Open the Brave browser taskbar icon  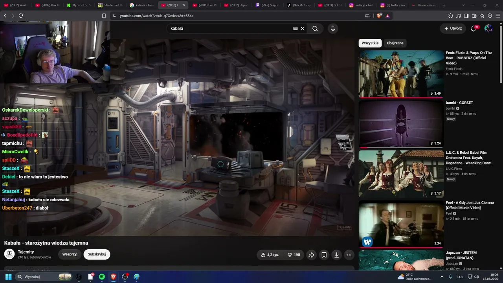114,277
